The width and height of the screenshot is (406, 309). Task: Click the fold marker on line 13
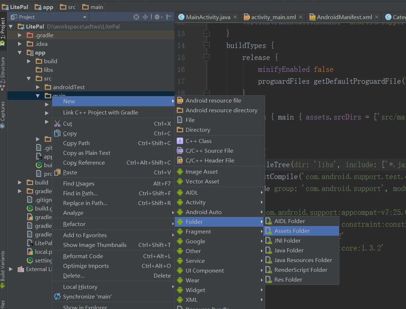pyautogui.click(x=207, y=34)
